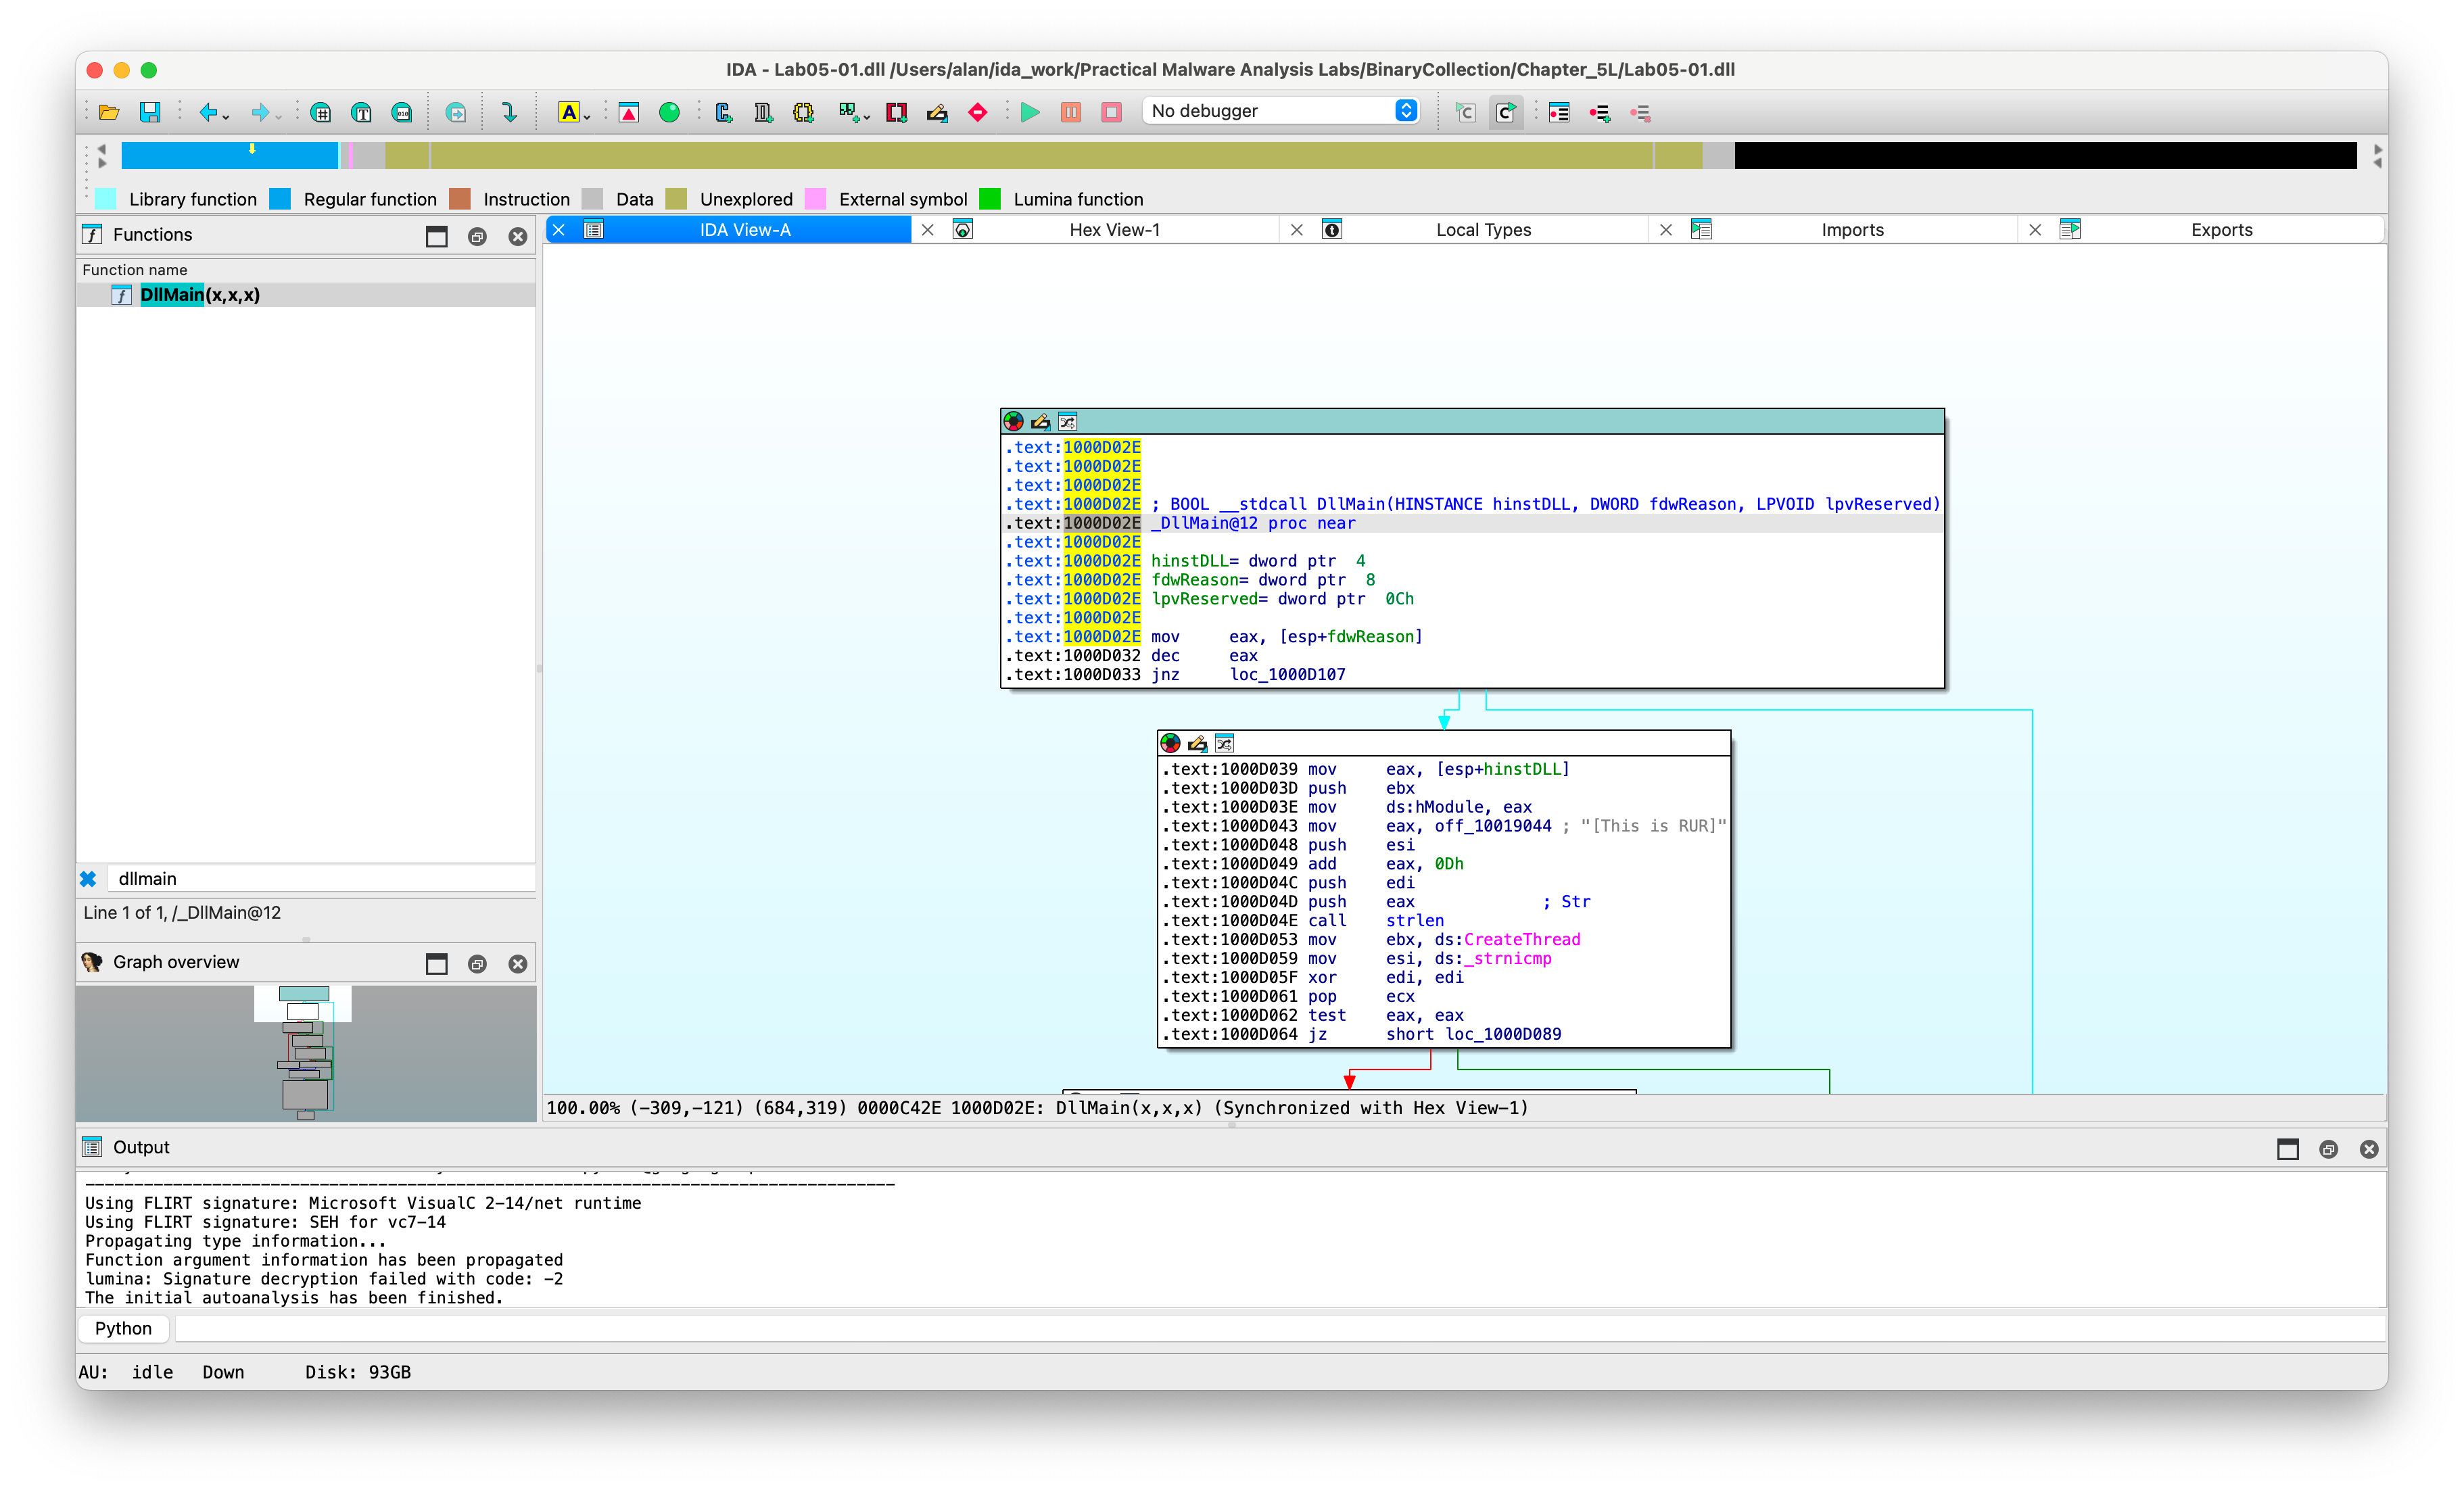Click the red triangle toolbar icon

pyautogui.click(x=628, y=112)
